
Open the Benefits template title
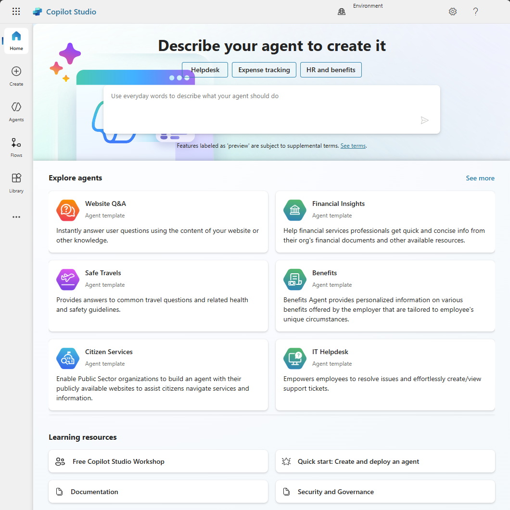point(324,273)
